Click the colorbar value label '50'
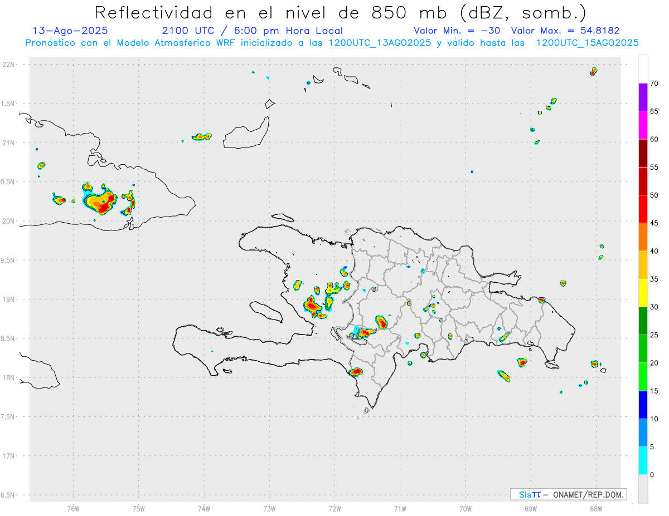 pyautogui.click(x=655, y=195)
